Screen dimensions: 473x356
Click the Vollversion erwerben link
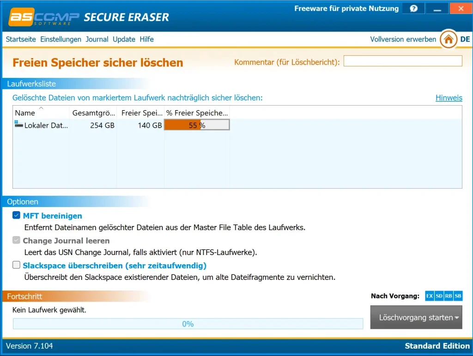tap(403, 39)
